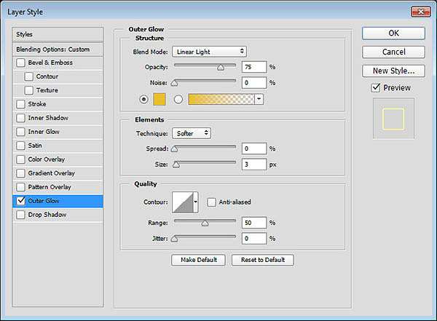Click the Noise slider handle
The width and height of the screenshot is (437, 321).
click(175, 83)
